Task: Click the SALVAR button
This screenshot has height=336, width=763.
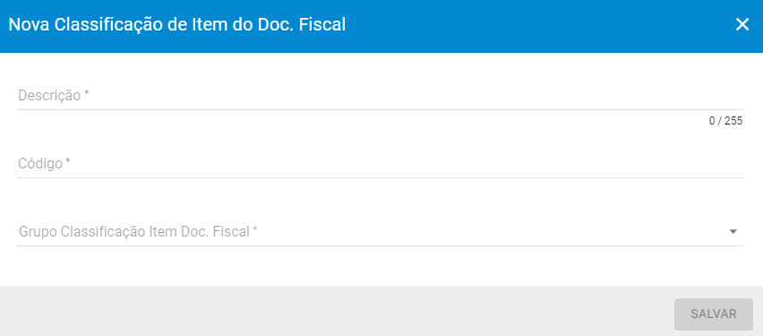Action: (x=714, y=314)
